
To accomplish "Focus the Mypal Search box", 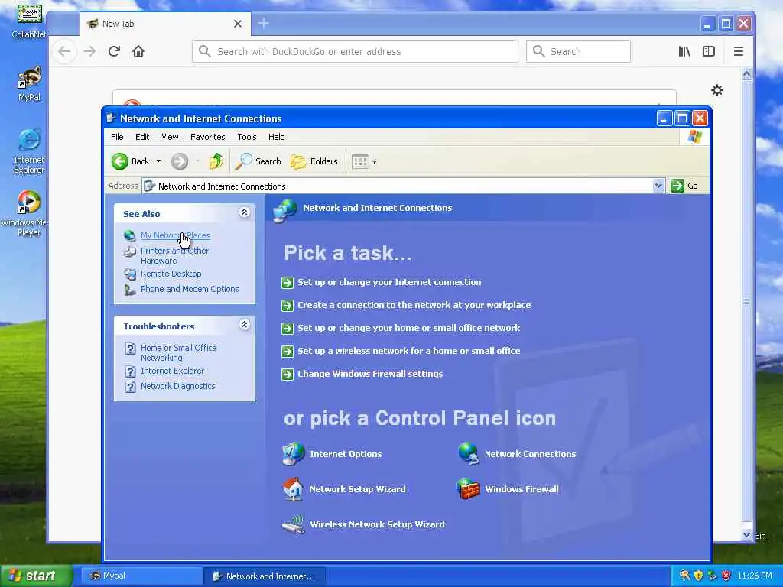I will tap(578, 51).
